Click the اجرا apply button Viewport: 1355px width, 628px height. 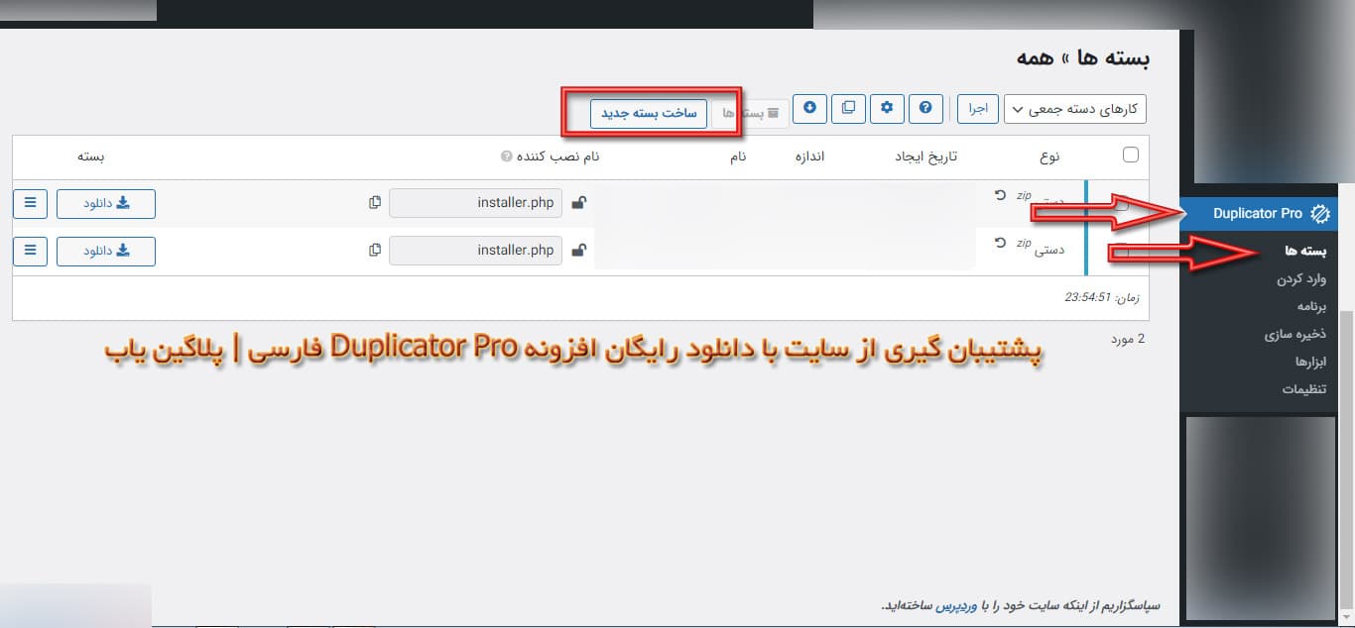(x=977, y=108)
